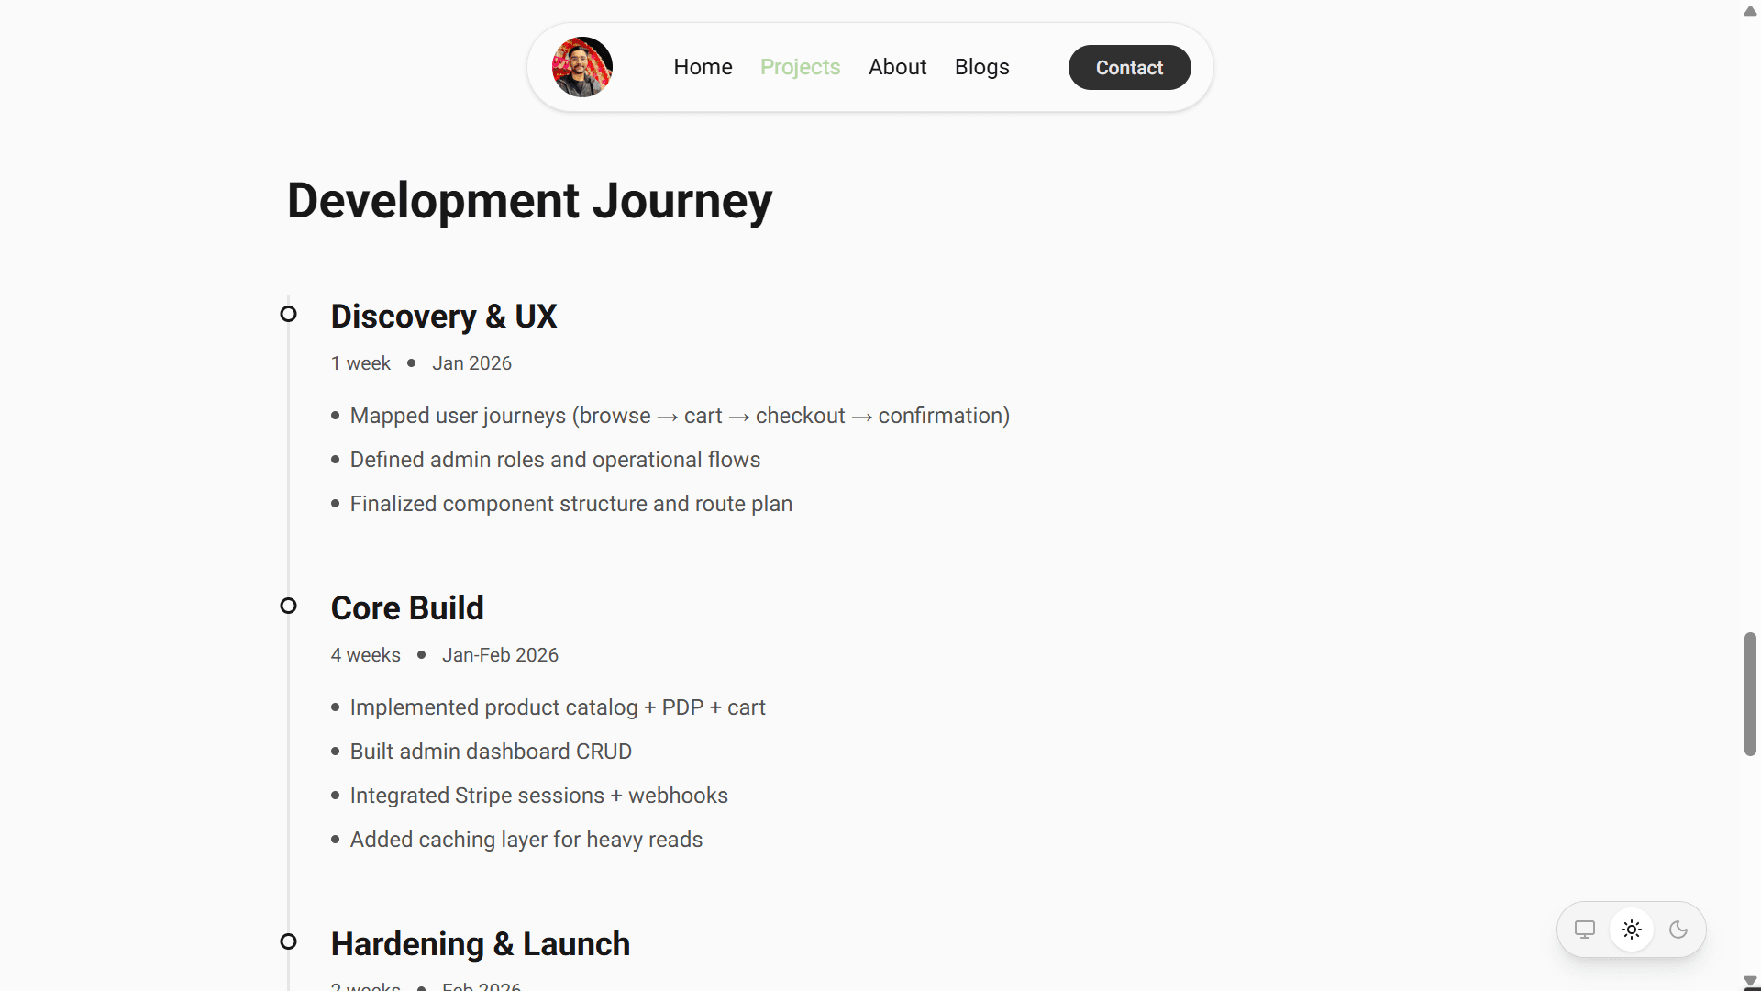Open the About page
Screen dimensions: 1761x991
[897, 67]
